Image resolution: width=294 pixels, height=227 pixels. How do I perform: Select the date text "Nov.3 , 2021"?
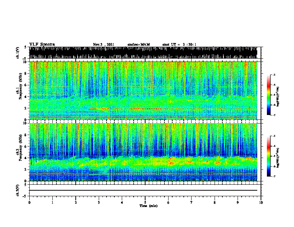click(104, 45)
